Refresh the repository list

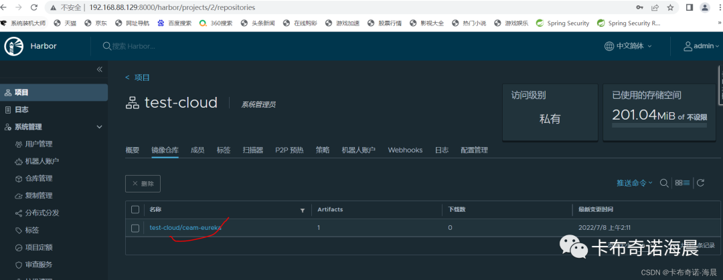[700, 183]
